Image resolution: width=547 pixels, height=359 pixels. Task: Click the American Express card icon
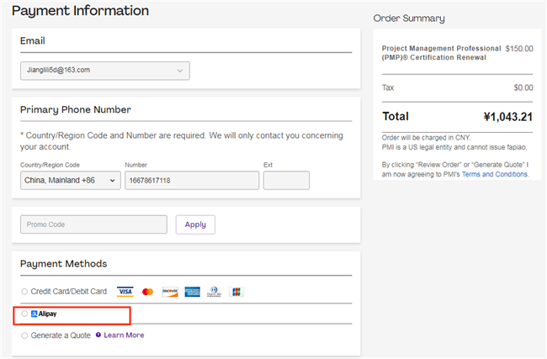pos(192,292)
